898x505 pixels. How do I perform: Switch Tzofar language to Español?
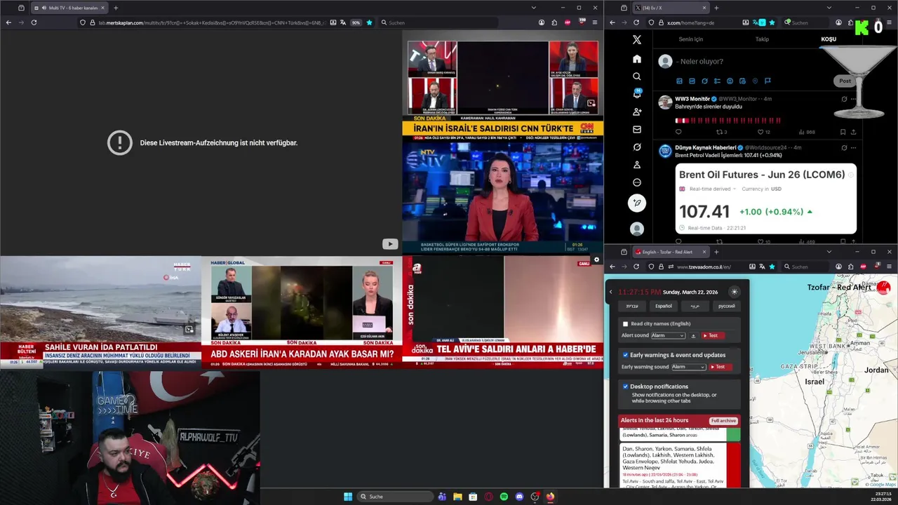(x=664, y=306)
